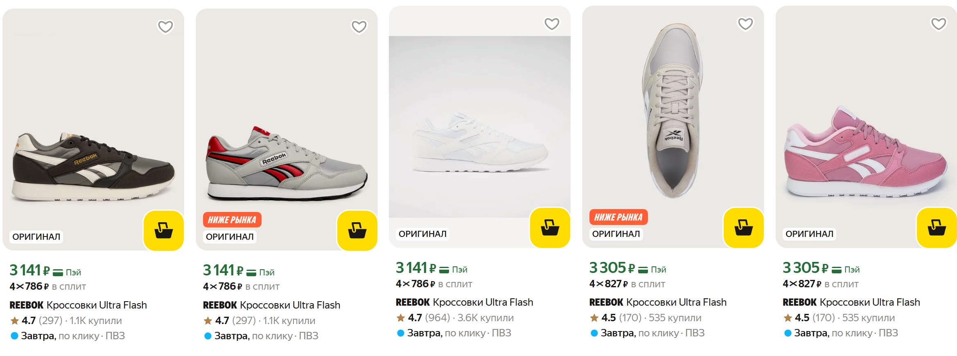Add the red-striped gray sneaker to cart
The height and width of the screenshot is (356, 957).
coord(357,230)
